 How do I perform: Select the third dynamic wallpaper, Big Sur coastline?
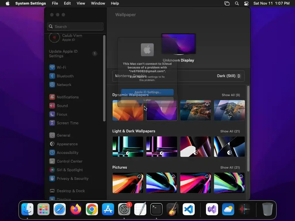click(x=196, y=110)
